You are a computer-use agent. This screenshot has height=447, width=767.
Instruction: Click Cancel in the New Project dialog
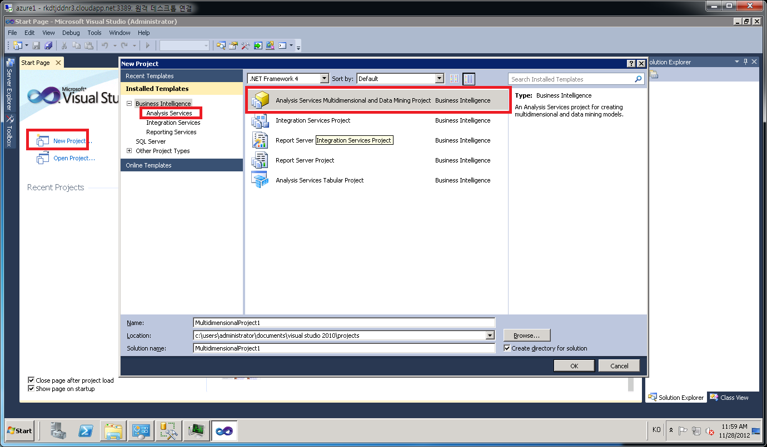[619, 365]
